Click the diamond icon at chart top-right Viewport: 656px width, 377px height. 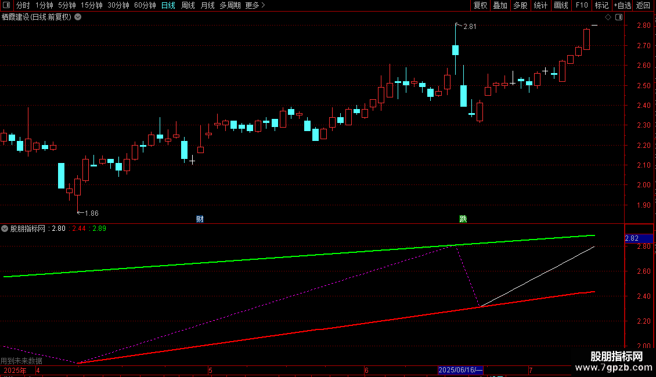tap(608, 17)
